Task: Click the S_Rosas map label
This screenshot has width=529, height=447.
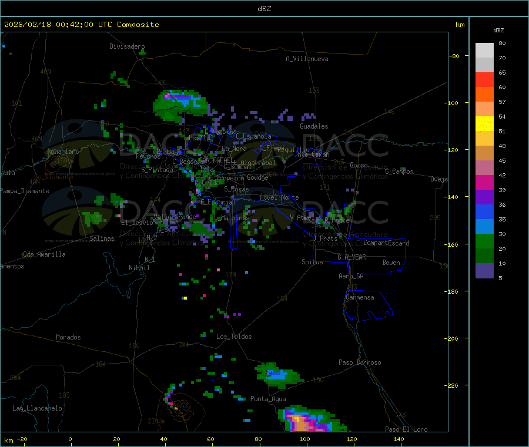Action: (236, 189)
